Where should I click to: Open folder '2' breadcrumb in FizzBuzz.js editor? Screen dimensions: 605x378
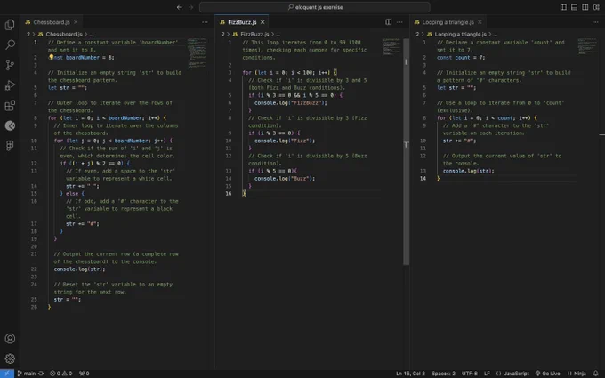(222, 35)
